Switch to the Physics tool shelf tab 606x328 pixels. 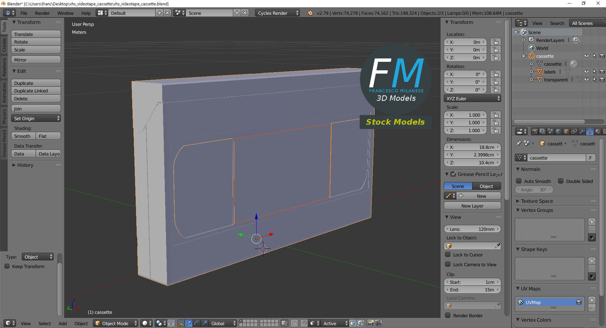tap(4, 116)
